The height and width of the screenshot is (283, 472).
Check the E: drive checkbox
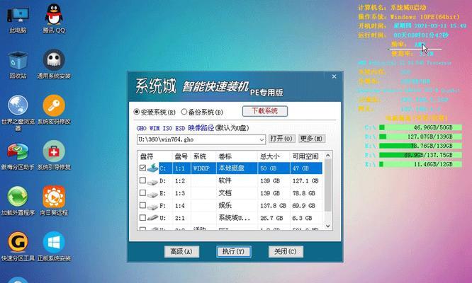coord(142,193)
